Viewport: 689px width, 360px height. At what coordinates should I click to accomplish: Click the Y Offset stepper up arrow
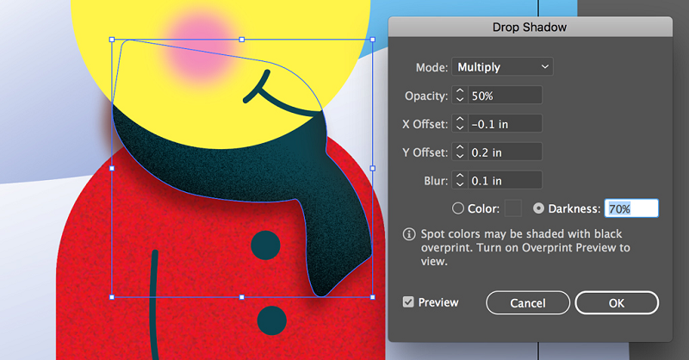pyautogui.click(x=460, y=147)
